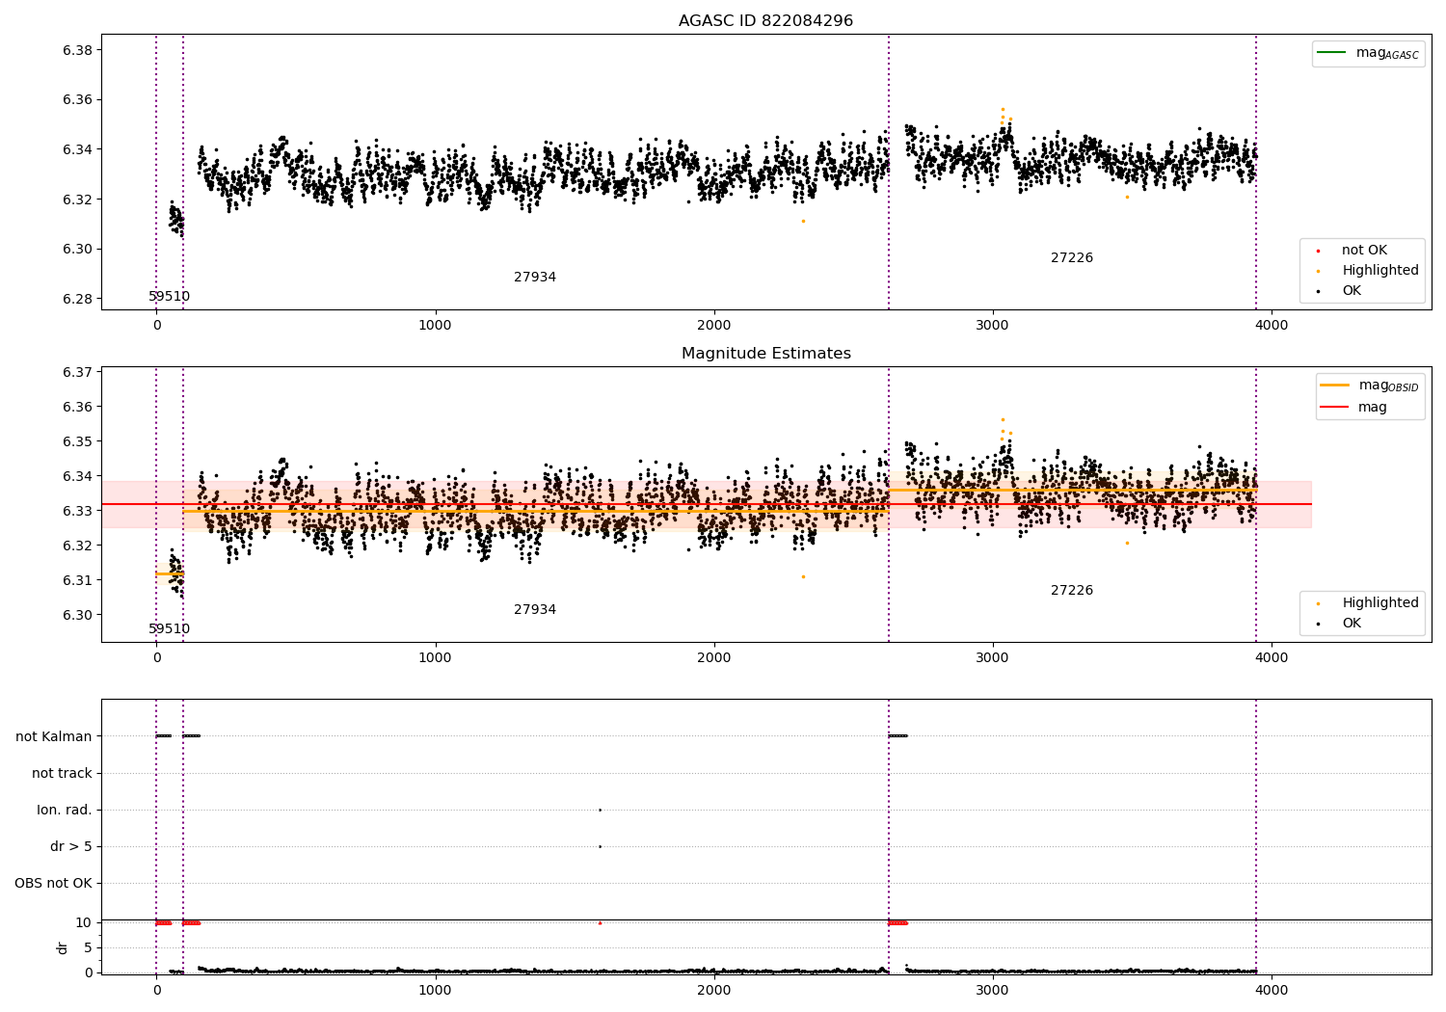
Task: Click obsid label 27226 in top plot
Action: click(1071, 258)
